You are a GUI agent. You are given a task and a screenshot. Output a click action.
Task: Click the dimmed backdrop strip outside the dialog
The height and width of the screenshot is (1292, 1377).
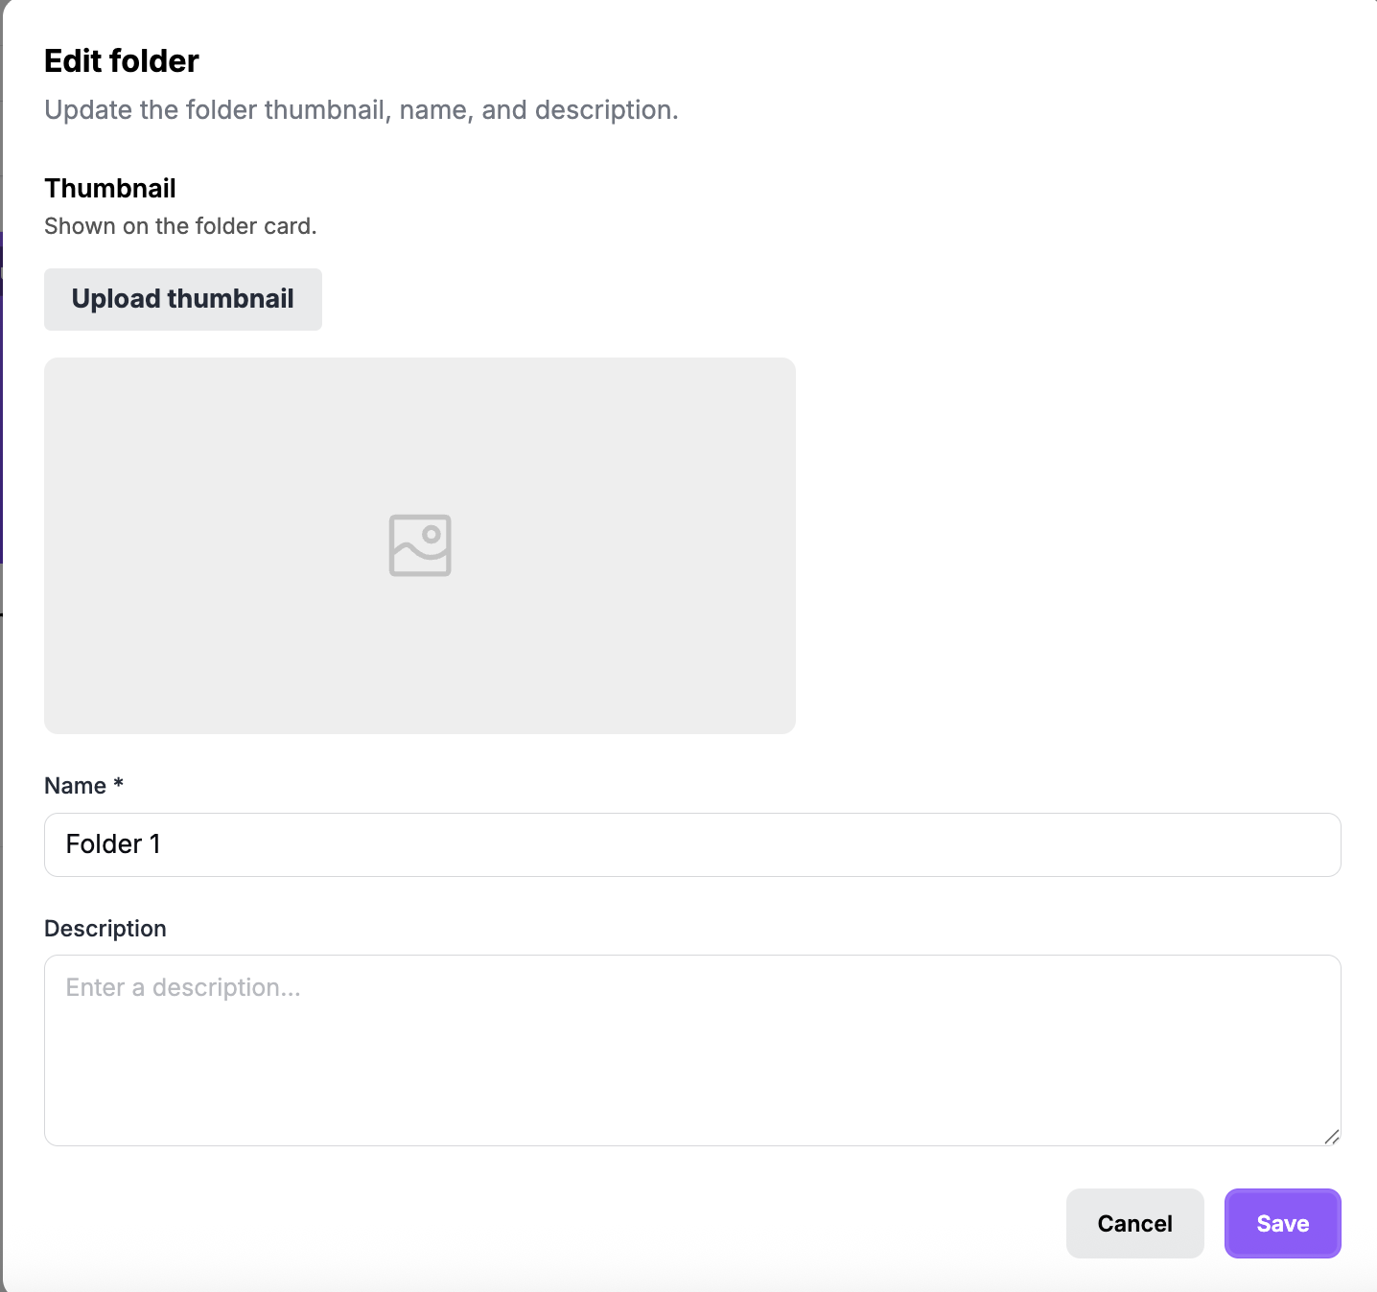click(1, 863)
